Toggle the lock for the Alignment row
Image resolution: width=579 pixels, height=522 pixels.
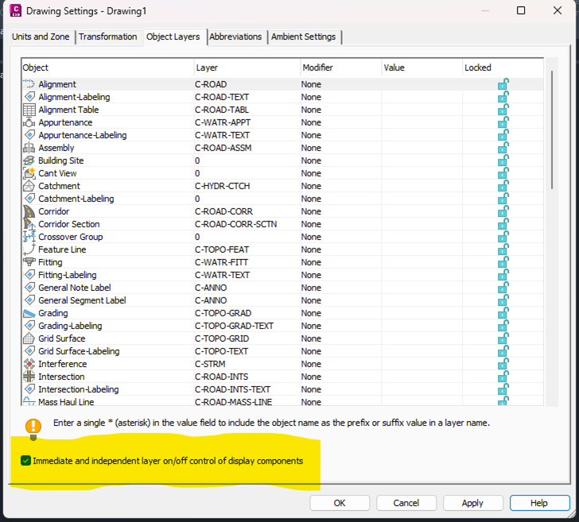(503, 84)
